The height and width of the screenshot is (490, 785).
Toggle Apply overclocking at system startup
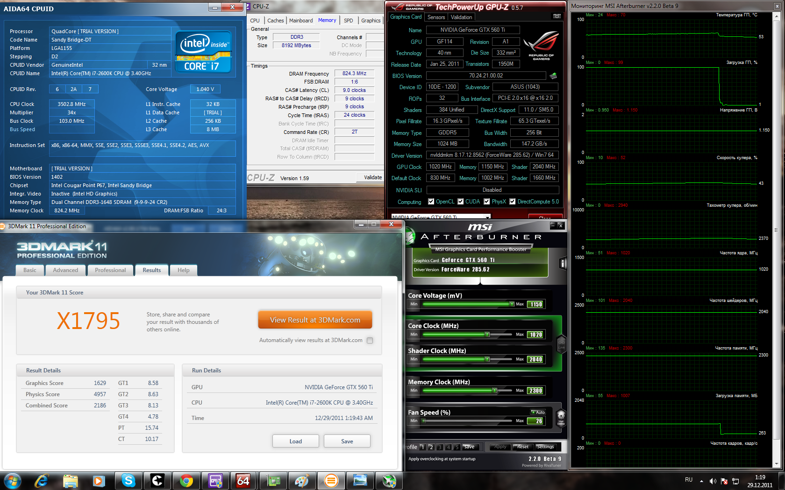442,459
